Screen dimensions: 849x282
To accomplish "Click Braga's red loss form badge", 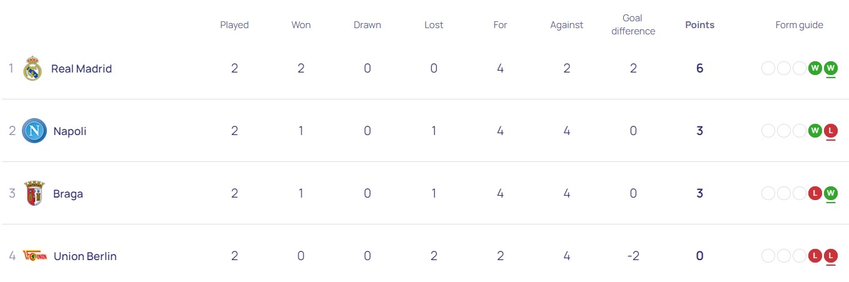I will 815,193.
